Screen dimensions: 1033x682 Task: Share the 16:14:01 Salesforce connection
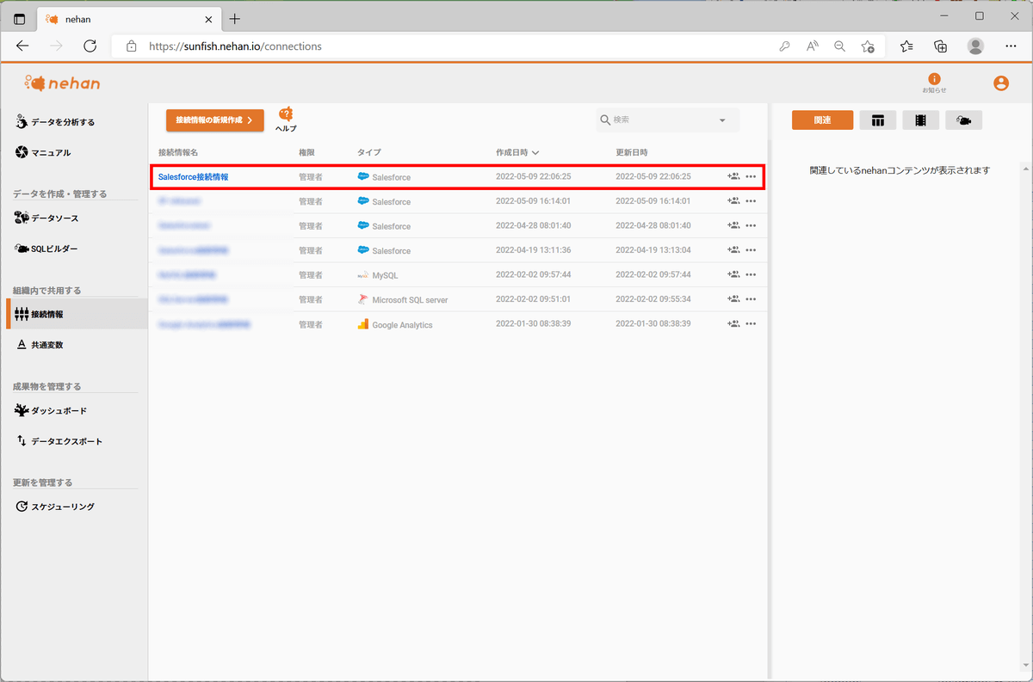(x=733, y=201)
